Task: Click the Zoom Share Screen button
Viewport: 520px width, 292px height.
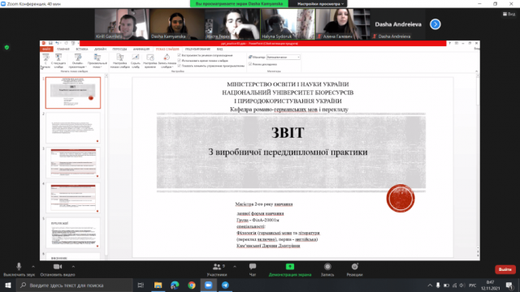Action: (290, 269)
